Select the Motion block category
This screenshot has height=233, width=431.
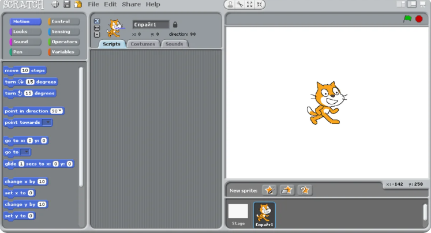[x=25, y=21]
